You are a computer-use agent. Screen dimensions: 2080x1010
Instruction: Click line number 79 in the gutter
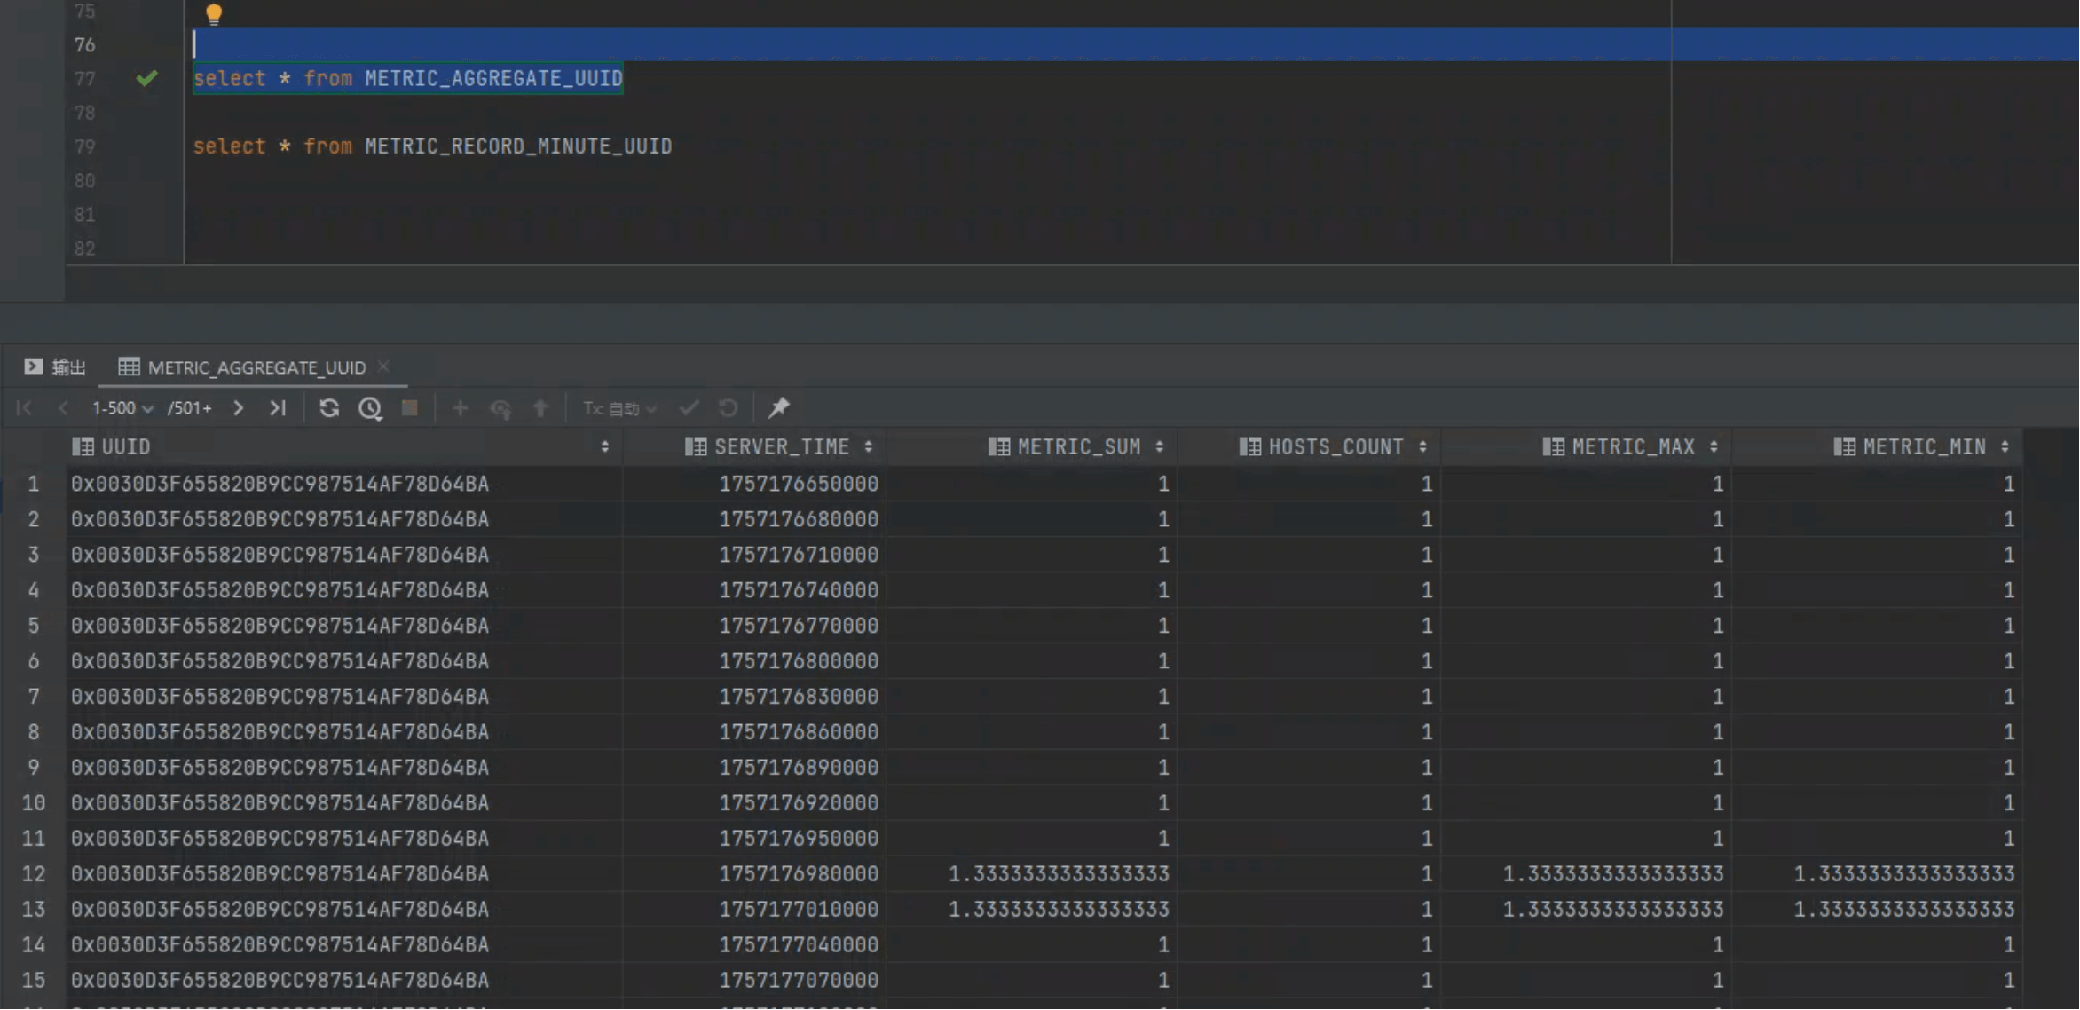pos(84,146)
